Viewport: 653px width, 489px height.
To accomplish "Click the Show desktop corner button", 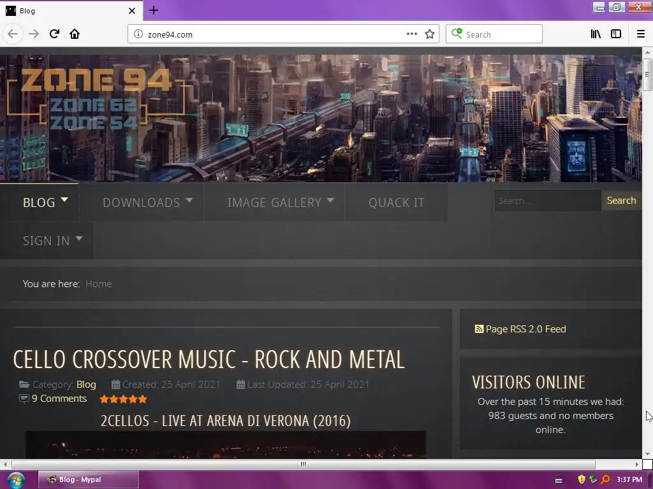I will tap(650, 479).
